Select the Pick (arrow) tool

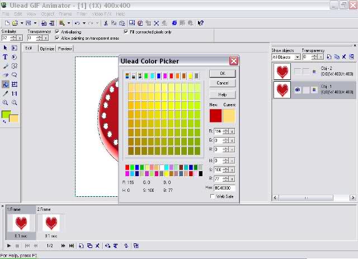tap(5, 48)
